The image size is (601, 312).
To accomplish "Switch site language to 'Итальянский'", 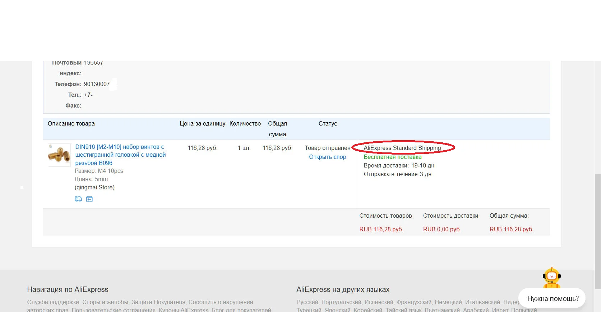I will [483, 302].
